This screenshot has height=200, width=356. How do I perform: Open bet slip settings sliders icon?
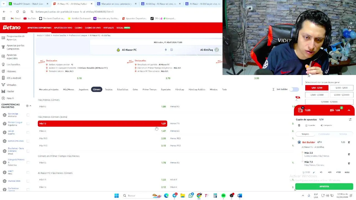click(350, 119)
